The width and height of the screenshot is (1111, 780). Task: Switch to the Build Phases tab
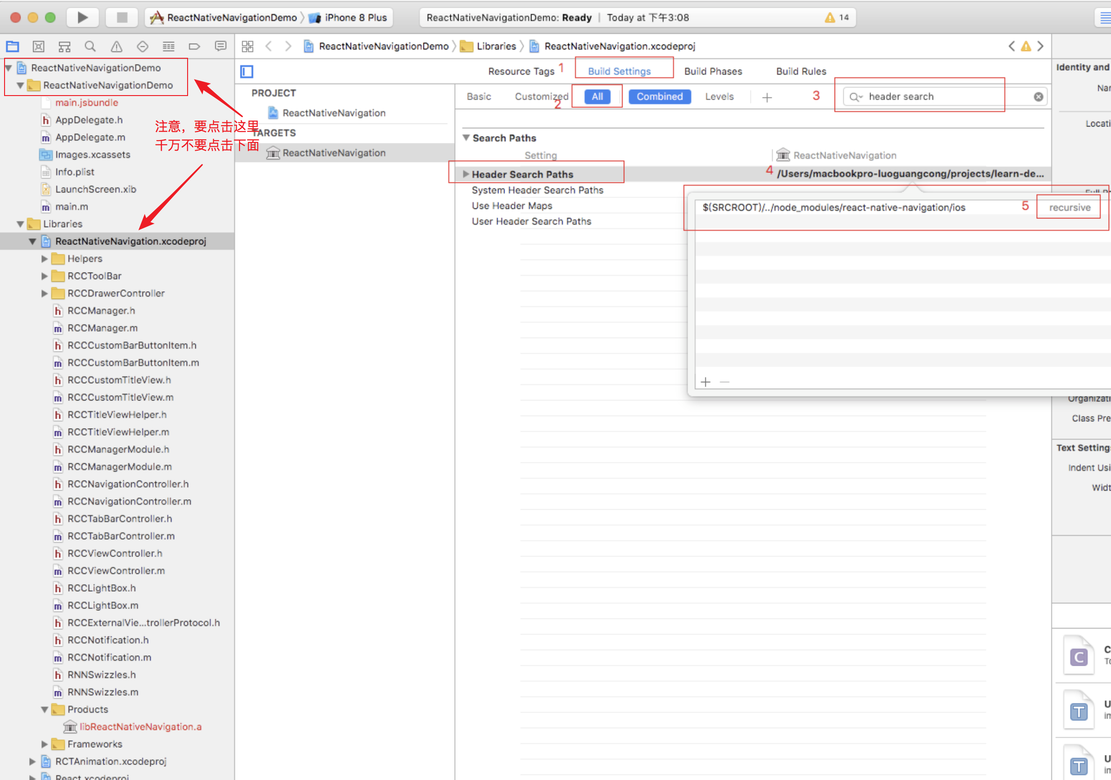[713, 71]
